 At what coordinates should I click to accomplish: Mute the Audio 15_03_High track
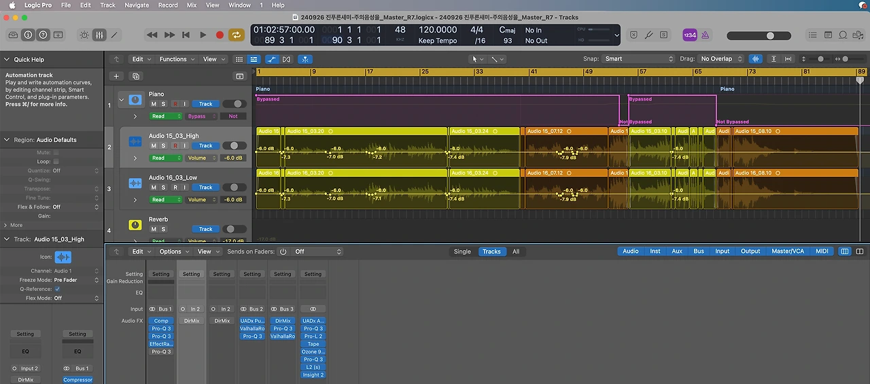click(x=154, y=145)
